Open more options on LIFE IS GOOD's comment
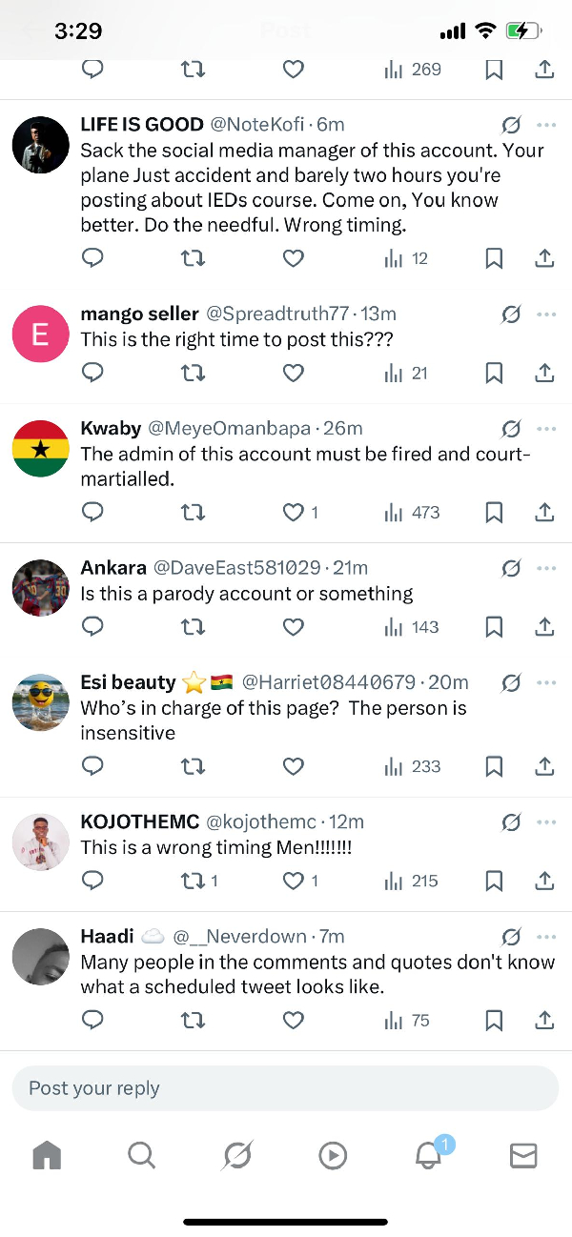Screen dimensions: 572x1237 click(546, 124)
